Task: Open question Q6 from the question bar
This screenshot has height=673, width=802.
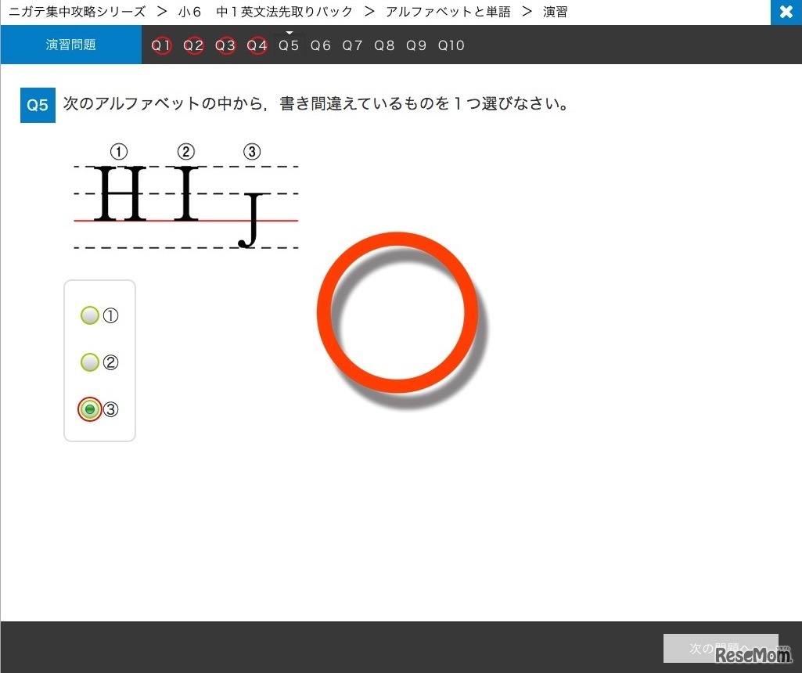Action: tap(320, 45)
